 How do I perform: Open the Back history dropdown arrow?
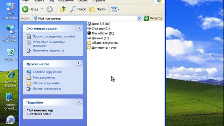pyautogui.click(x=42, y=9)
